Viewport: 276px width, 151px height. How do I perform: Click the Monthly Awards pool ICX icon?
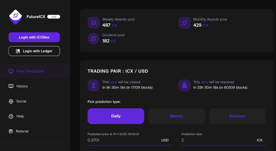coord(184,23)
